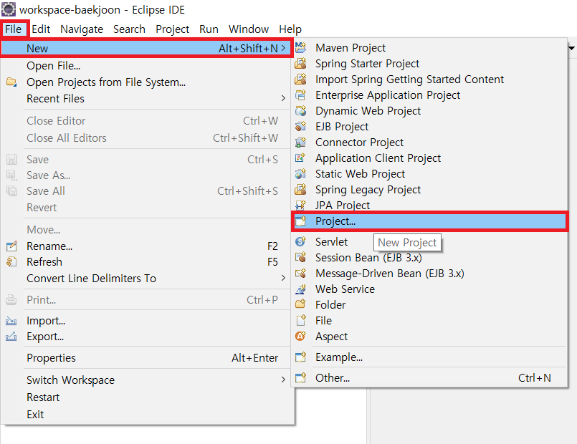Click the Spring Starter Project icon

point(300,63)
